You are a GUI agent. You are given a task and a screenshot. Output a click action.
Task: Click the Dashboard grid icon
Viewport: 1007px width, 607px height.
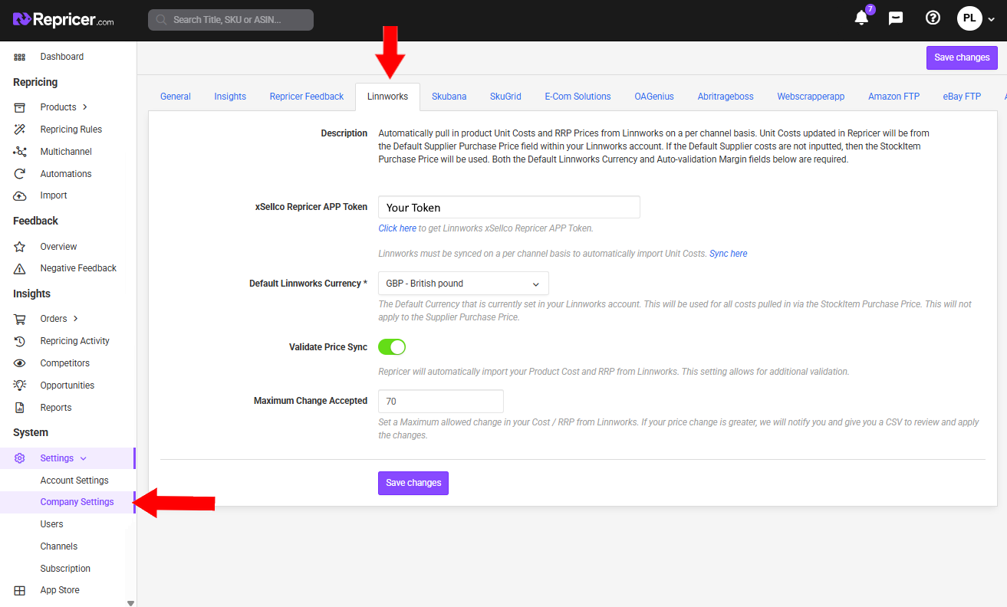point(20,57)
